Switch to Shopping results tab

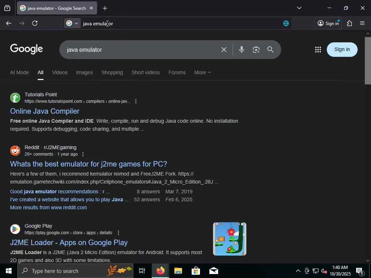click(112, 72)
